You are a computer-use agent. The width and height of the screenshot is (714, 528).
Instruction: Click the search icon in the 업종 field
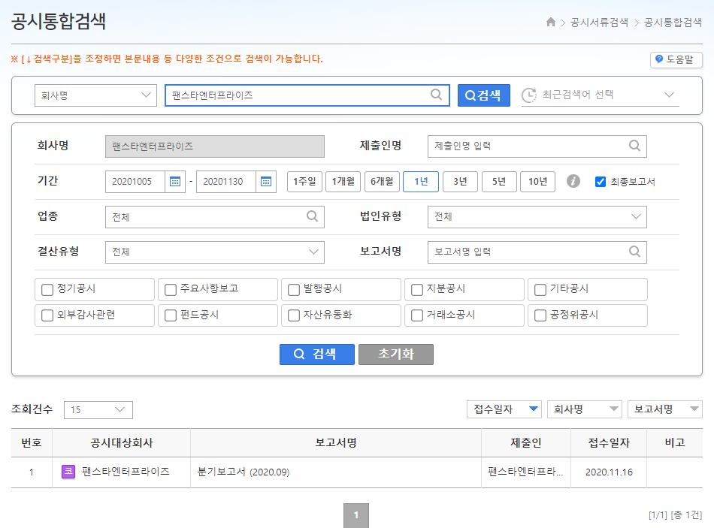312,216
